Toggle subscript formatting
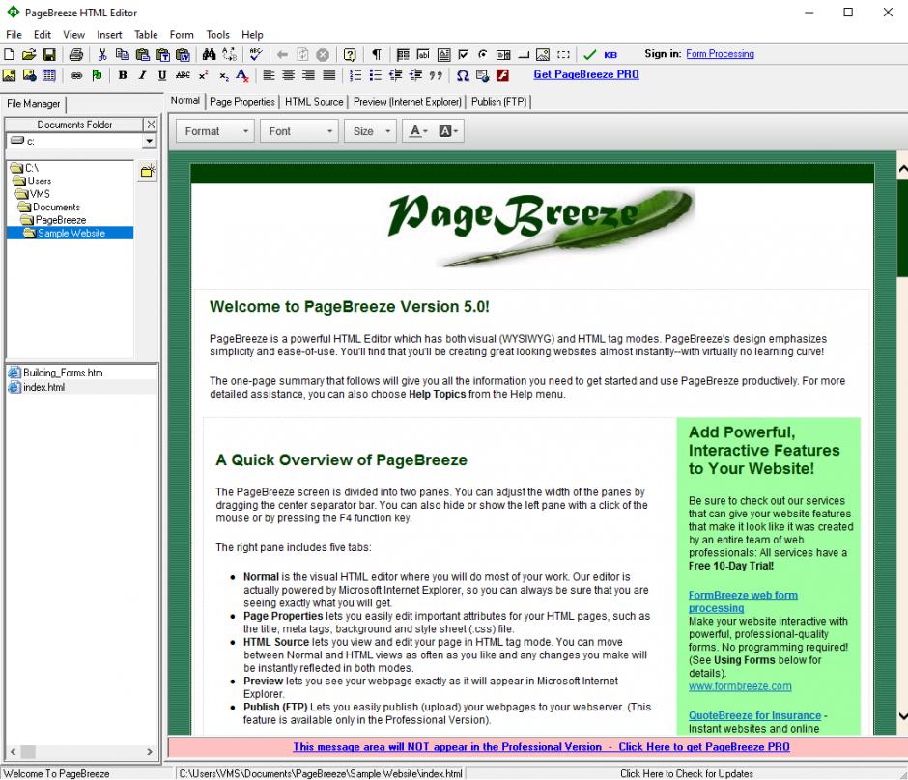Screen dimensions: 908x780 coord(223,75)
